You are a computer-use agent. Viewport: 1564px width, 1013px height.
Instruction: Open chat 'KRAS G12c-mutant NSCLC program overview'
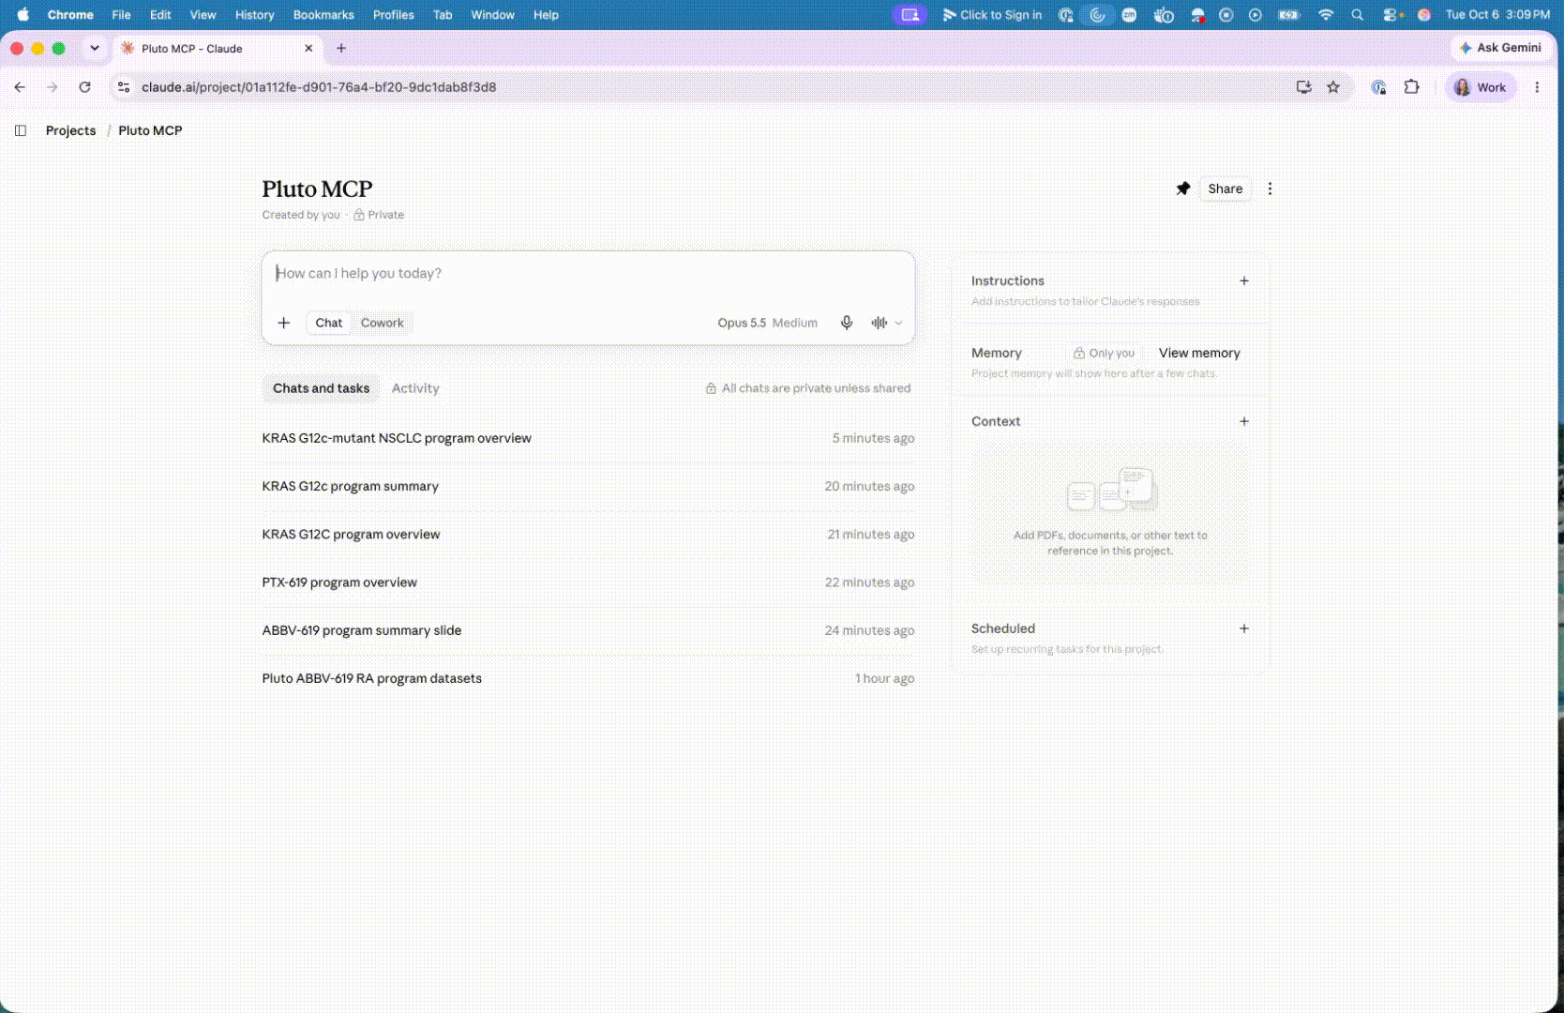[588, 438]
